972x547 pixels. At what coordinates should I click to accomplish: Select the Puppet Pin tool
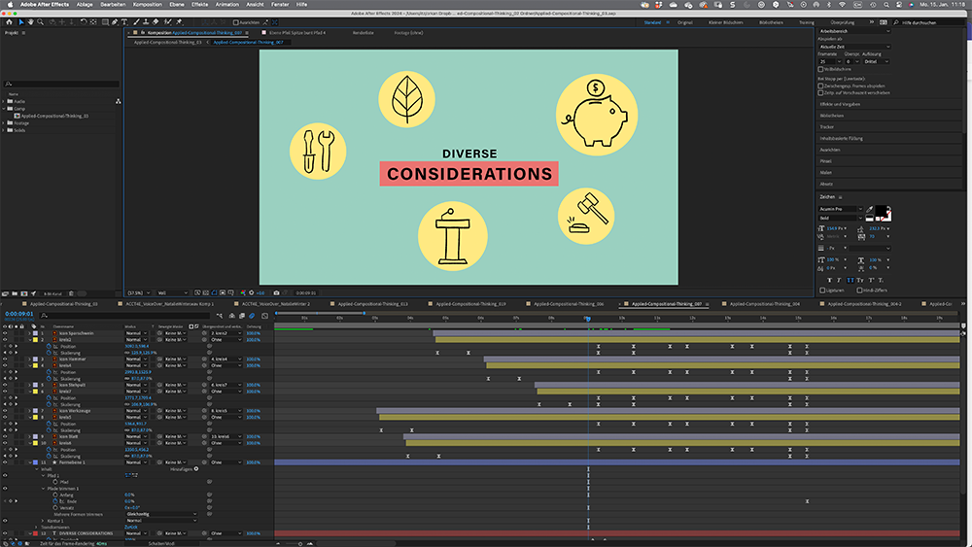click(x=179, y=22)
